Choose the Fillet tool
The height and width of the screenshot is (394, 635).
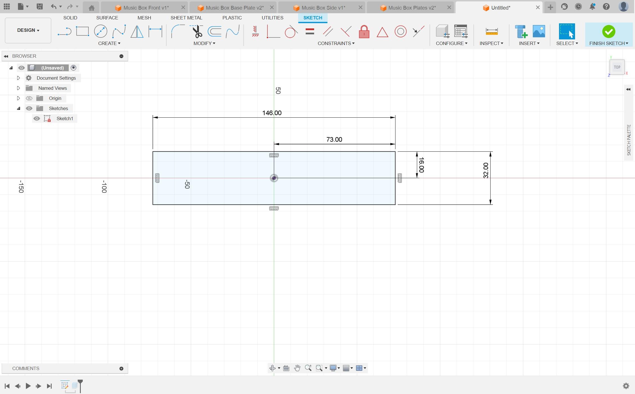(178, 31)
